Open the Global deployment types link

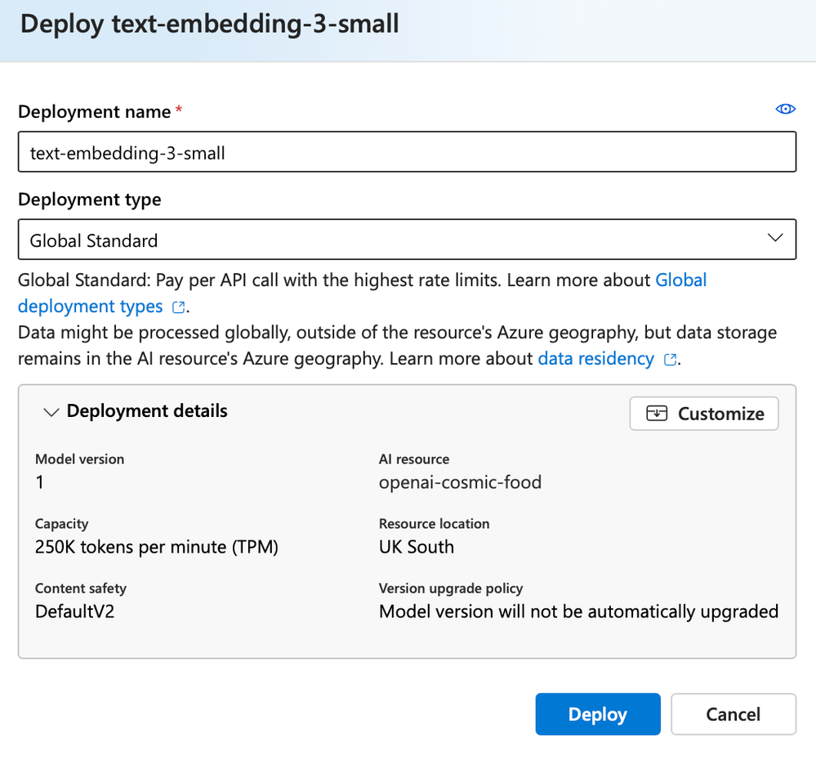click(x=680, y=280)
